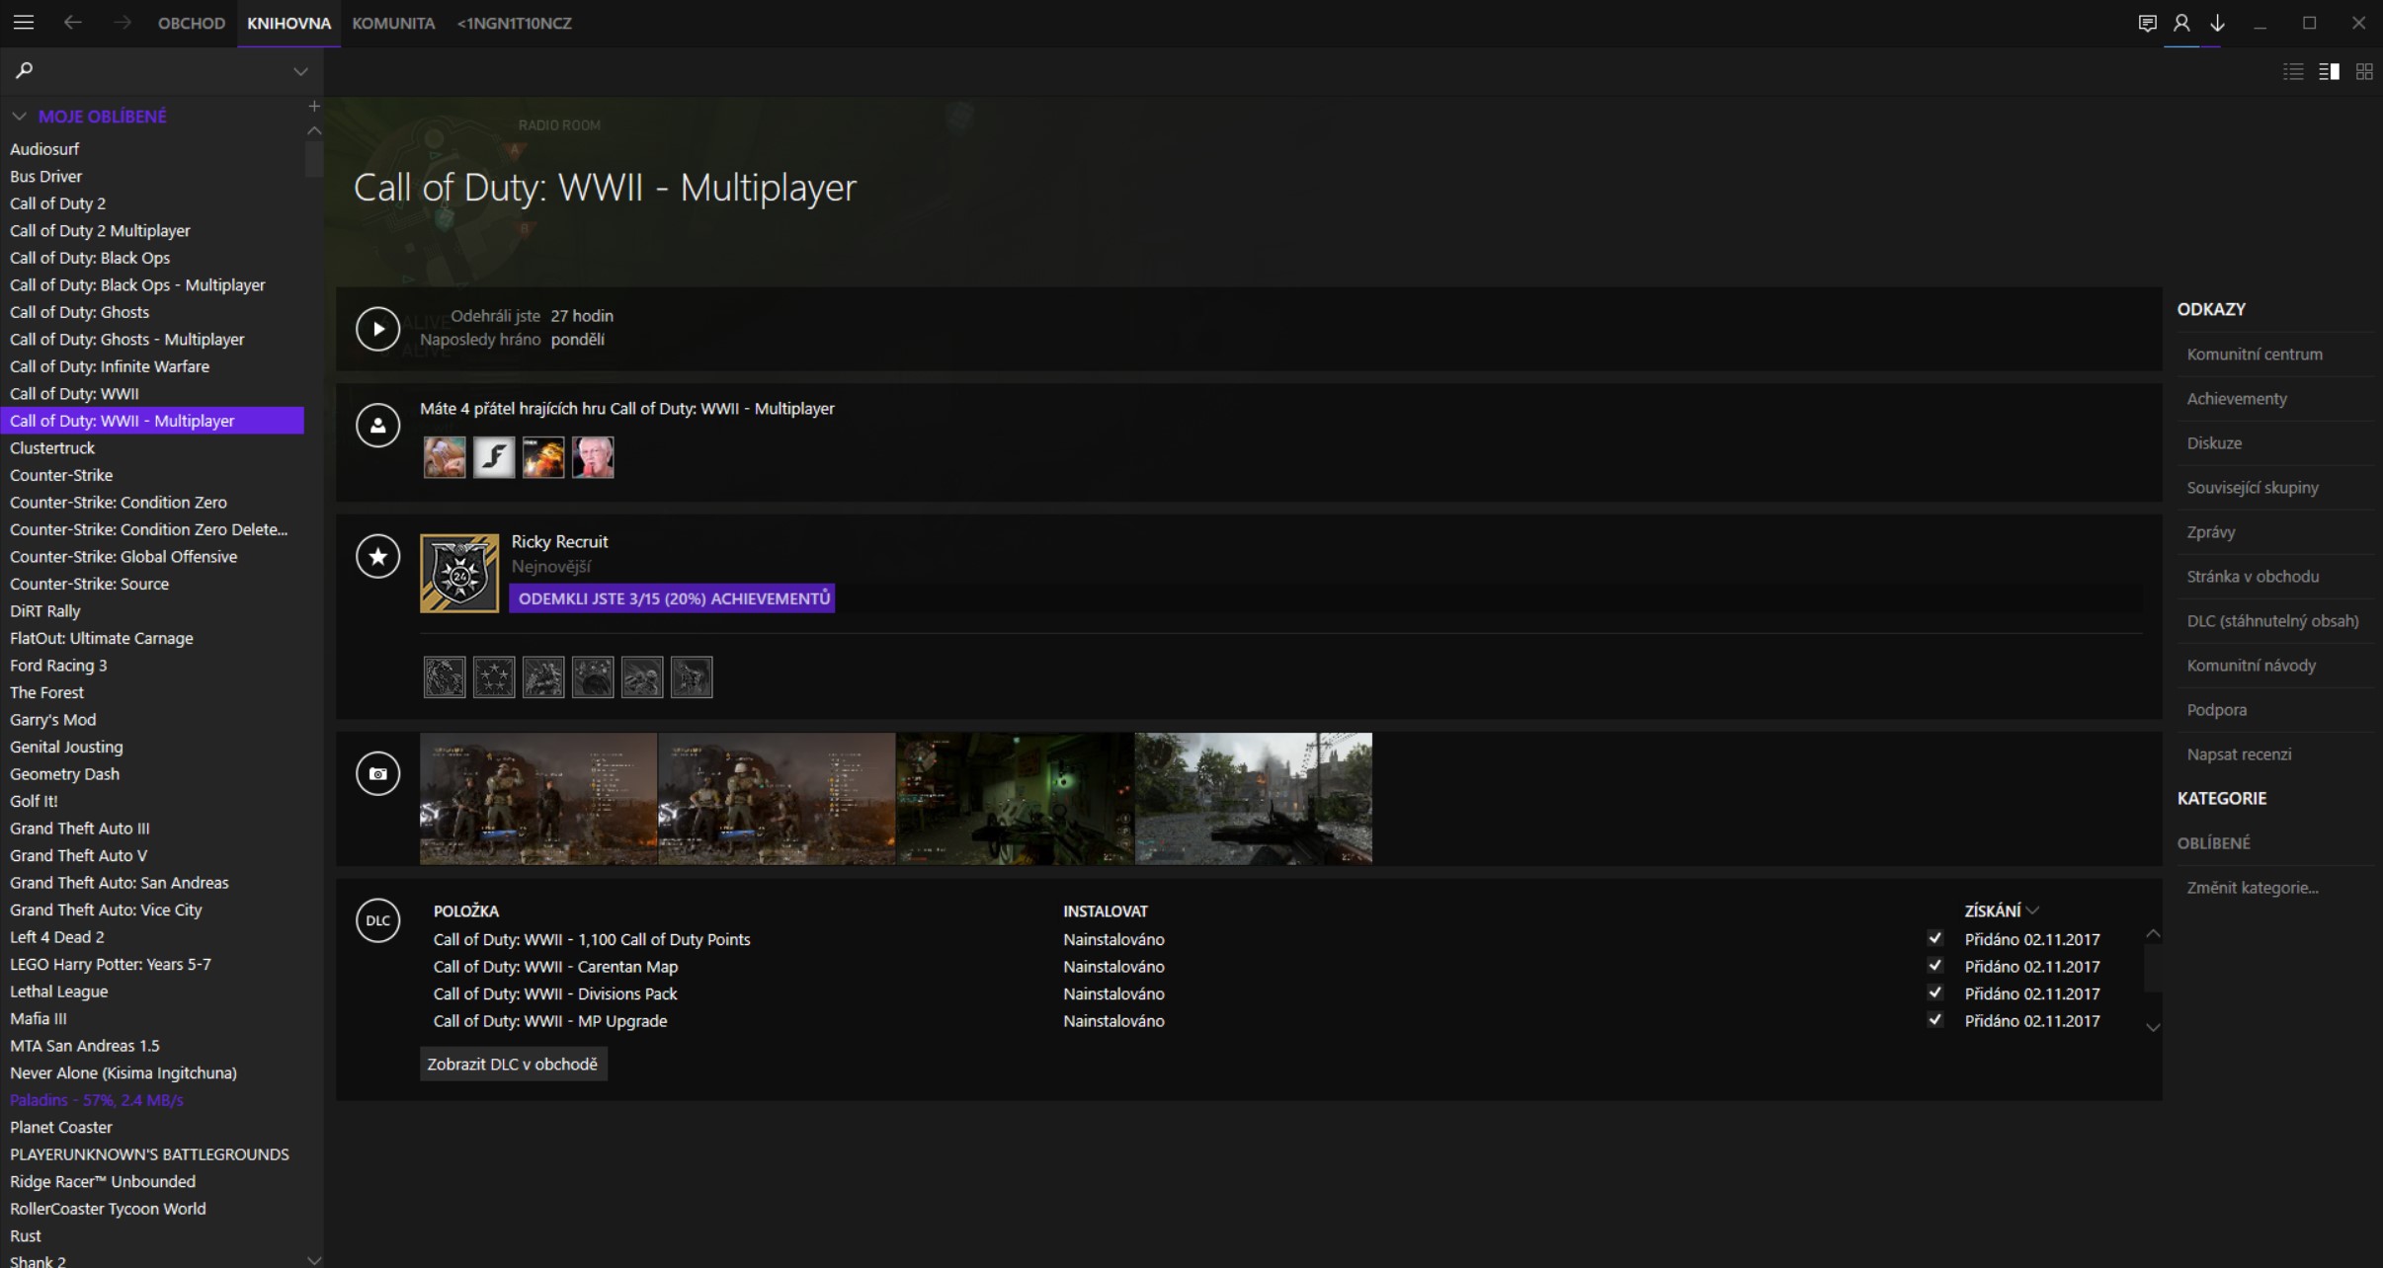Click Napsat recenzi link
The height and width of the screenshot is (1268, 2383).
pos(2239,753)
